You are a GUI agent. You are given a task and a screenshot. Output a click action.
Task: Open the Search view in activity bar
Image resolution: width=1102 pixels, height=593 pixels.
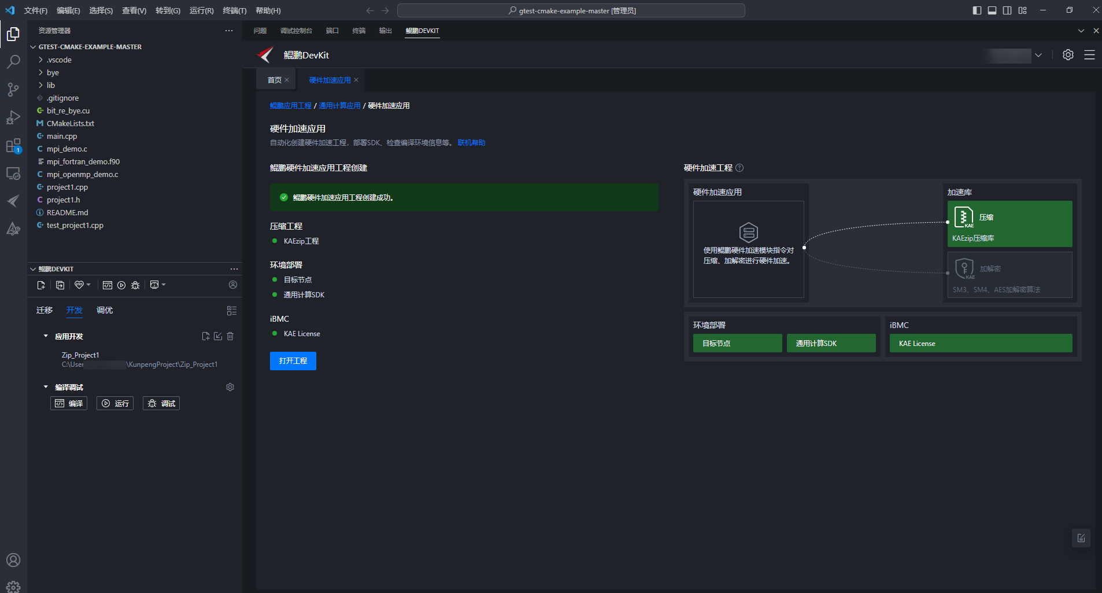13,62
